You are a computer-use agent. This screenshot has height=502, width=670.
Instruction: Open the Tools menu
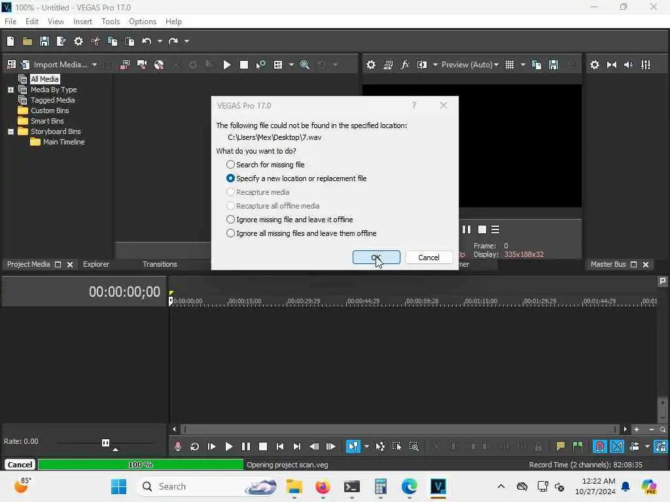pyautogui.click(x=111, y=22)
